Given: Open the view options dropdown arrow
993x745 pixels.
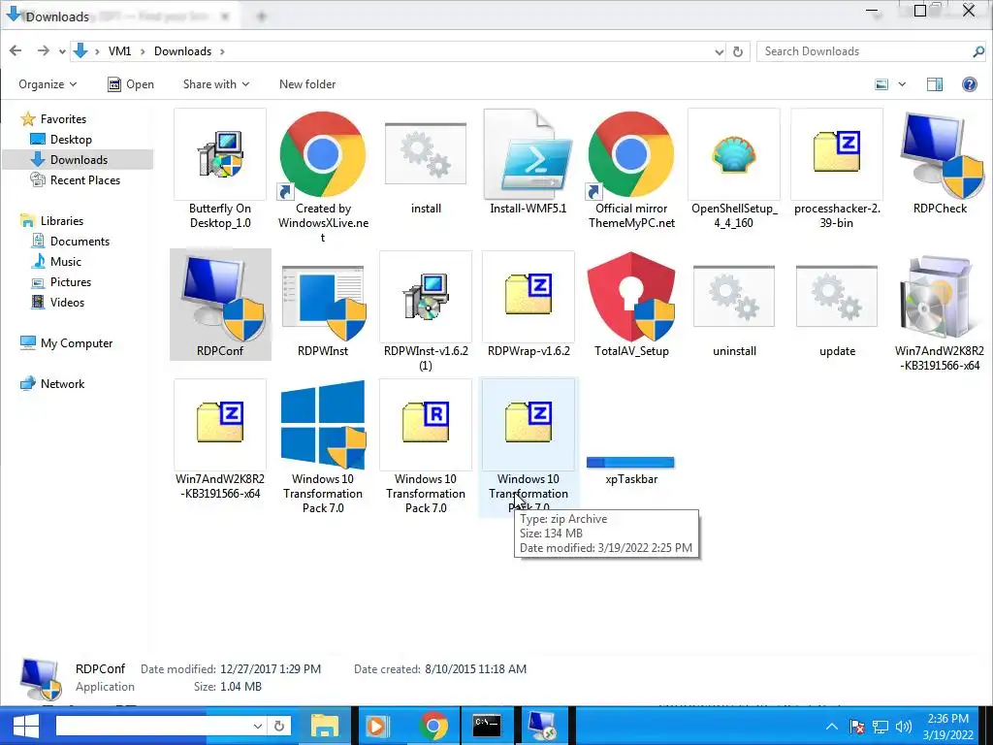Looking at the screenshot, I should click(x=902, y=84).
